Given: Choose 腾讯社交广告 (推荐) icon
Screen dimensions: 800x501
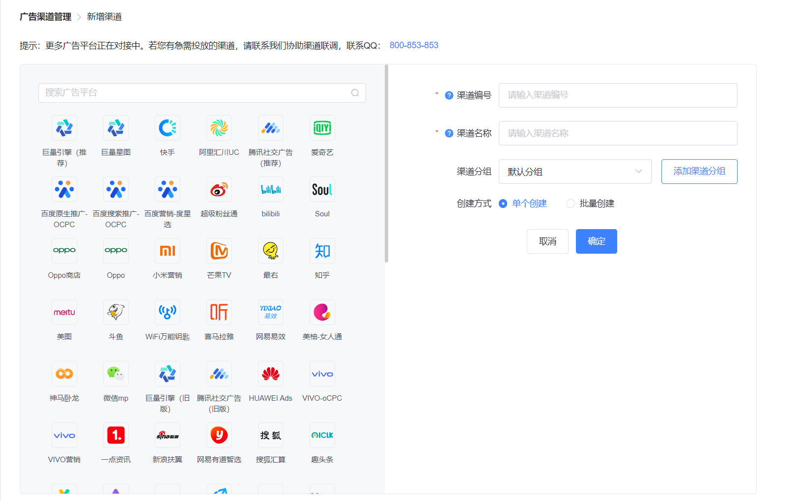Looking at the screenshot, I should click(271, 128).
